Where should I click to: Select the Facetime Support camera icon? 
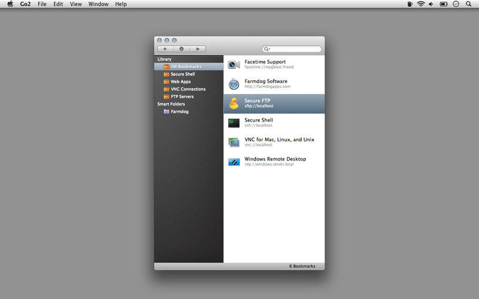pyautogui.click(x=234, y=65)
